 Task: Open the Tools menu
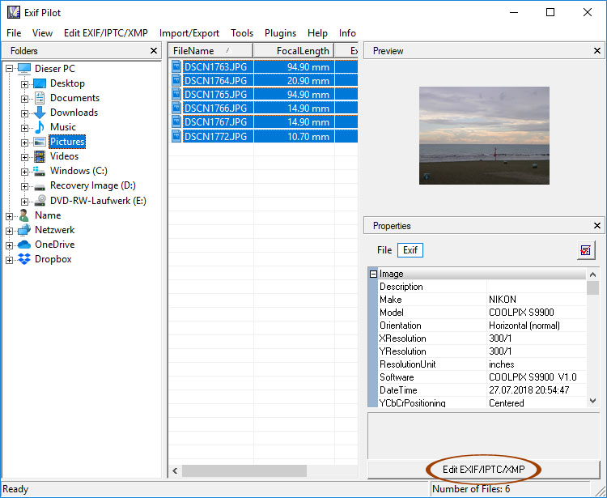242,33
